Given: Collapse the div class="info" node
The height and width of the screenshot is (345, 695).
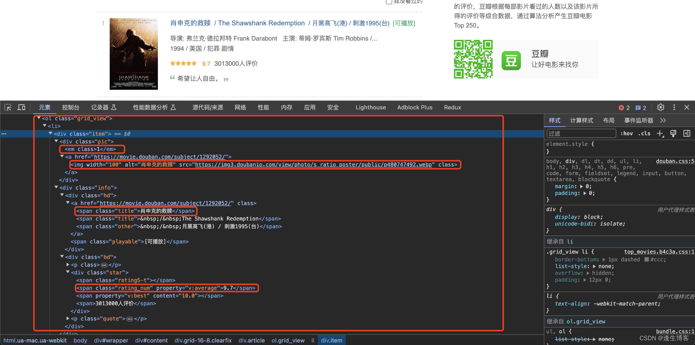Looking at the screenshot, I should click(56, 187).
